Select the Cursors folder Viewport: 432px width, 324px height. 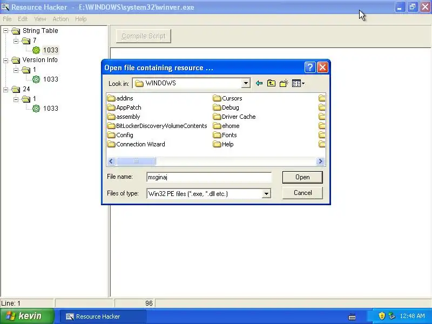tap(227, 98)
